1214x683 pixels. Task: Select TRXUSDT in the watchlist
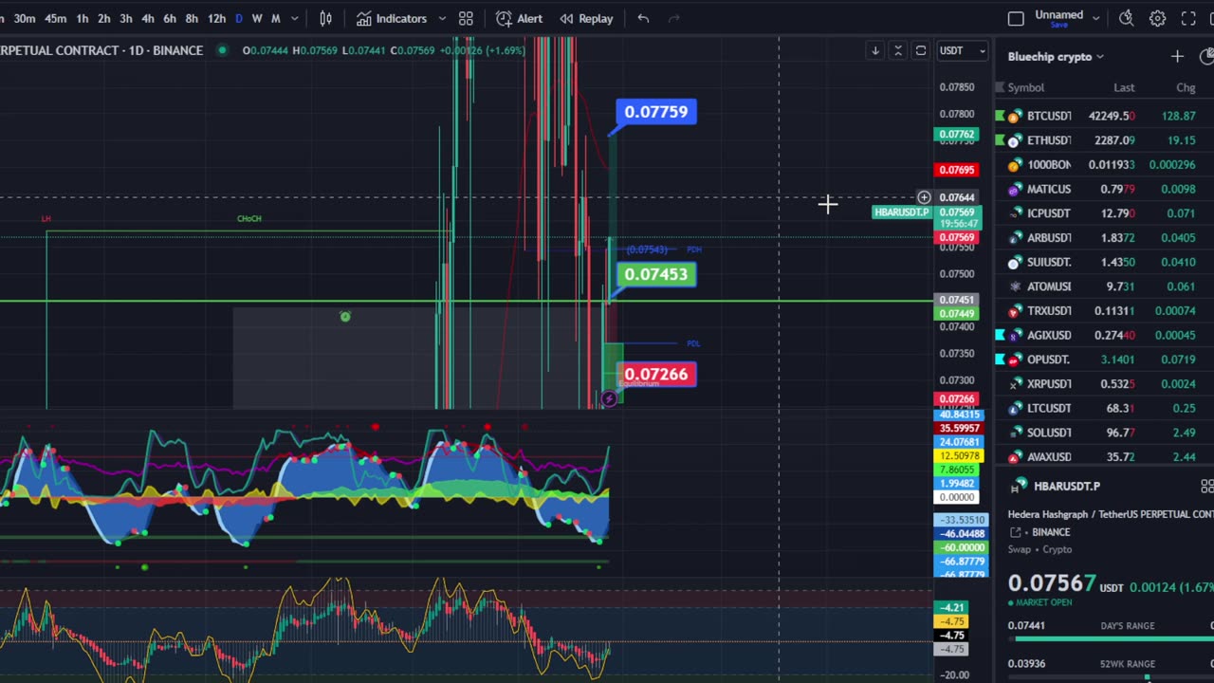click(x=1104, y=310)
